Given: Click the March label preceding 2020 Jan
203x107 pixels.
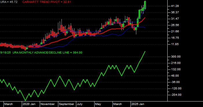Looking at the screenshot, I should (8, 104).
